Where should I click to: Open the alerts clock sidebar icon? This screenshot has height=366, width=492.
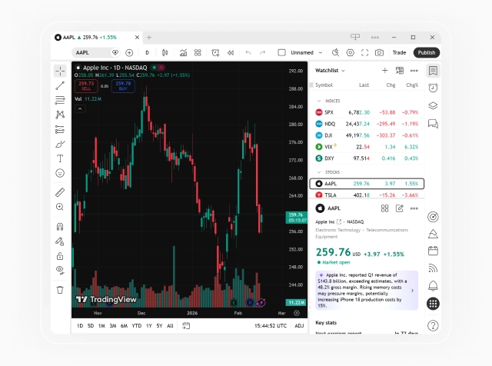pyautogui.click(x=433, y=88)
